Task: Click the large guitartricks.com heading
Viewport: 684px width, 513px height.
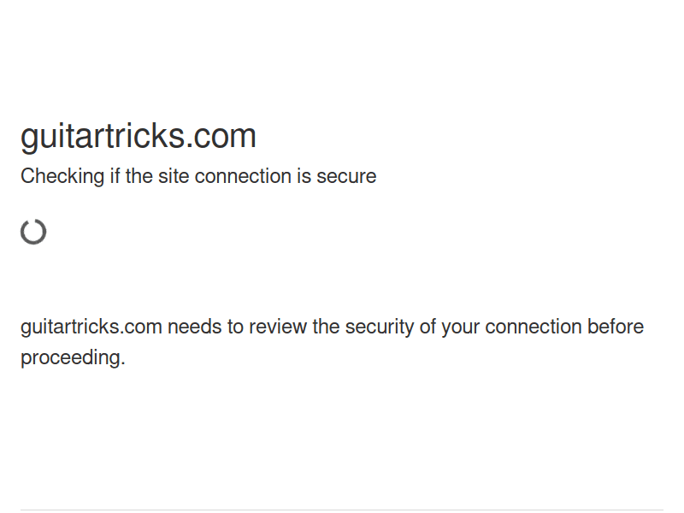Action: tap(139, 137)
